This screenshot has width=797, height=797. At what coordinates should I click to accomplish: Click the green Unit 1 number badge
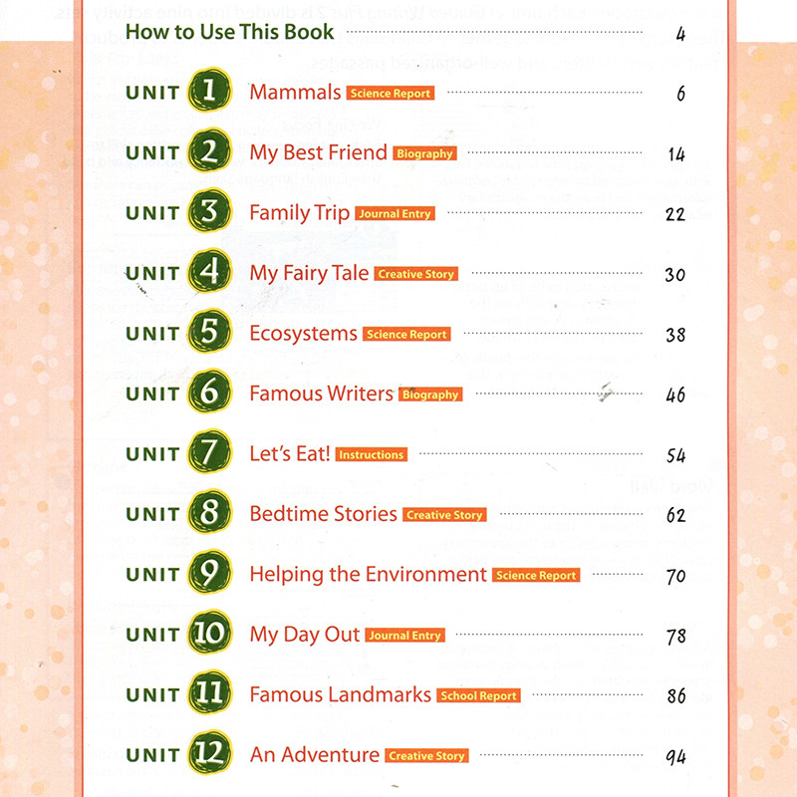[x=209, y=92]
